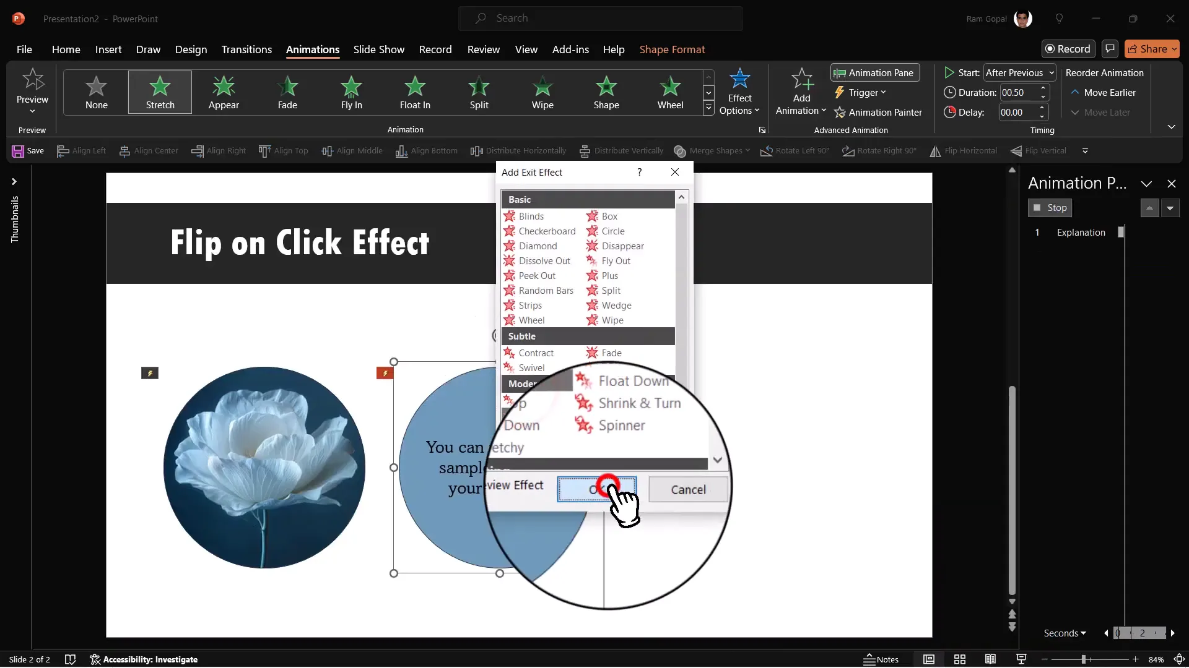The width and height of the screenshot is (1189, 668).
Task: Align objects Center
Action: [x=149, y=151]
